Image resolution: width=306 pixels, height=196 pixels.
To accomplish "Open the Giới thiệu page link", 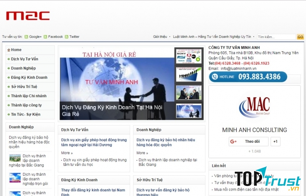I will [x=160, y=37].
